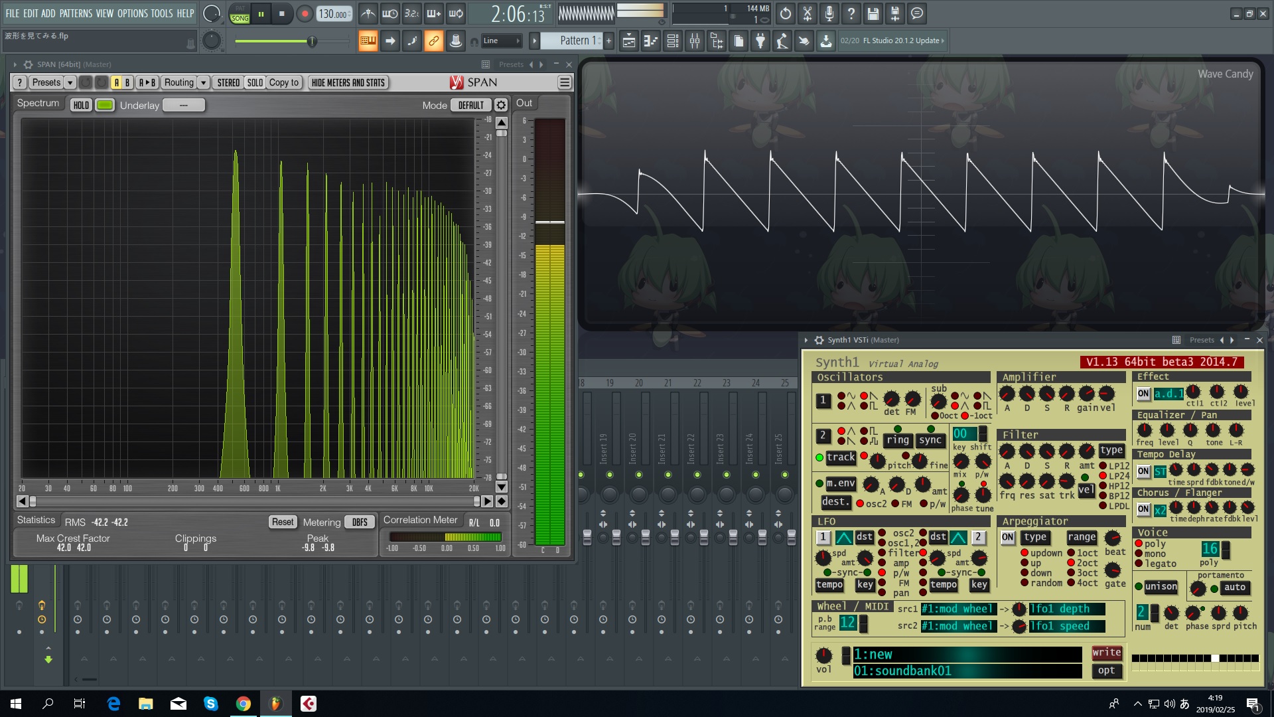The image size is (1274, 717).
Task: Open the PATTERNS menu
Action: pyautogui.click(x=76, y=13)
